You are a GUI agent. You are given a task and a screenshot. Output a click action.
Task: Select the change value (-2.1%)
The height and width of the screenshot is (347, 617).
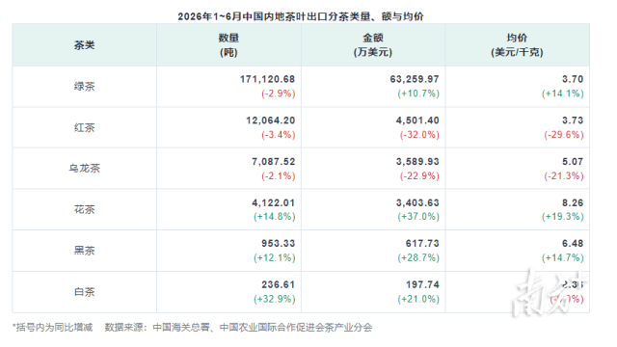click(279, 176)
